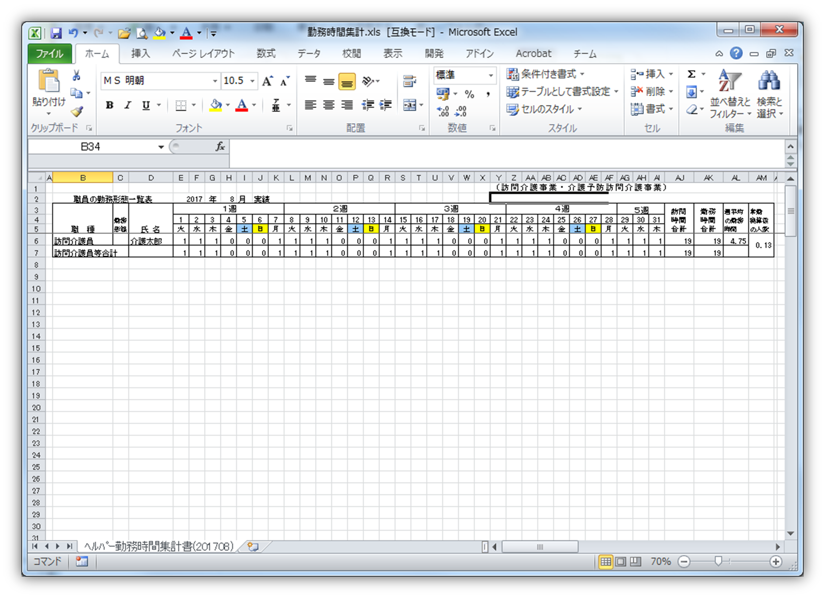Click the Fill down icon in editing group
Screen dimensions: 825x598
click(691, 92)
